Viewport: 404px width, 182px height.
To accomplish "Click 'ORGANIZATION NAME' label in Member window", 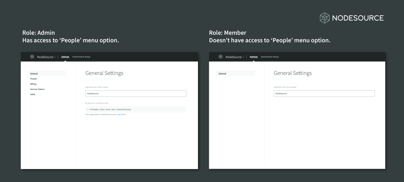I will pyautogui.click(x=285, y=87).
